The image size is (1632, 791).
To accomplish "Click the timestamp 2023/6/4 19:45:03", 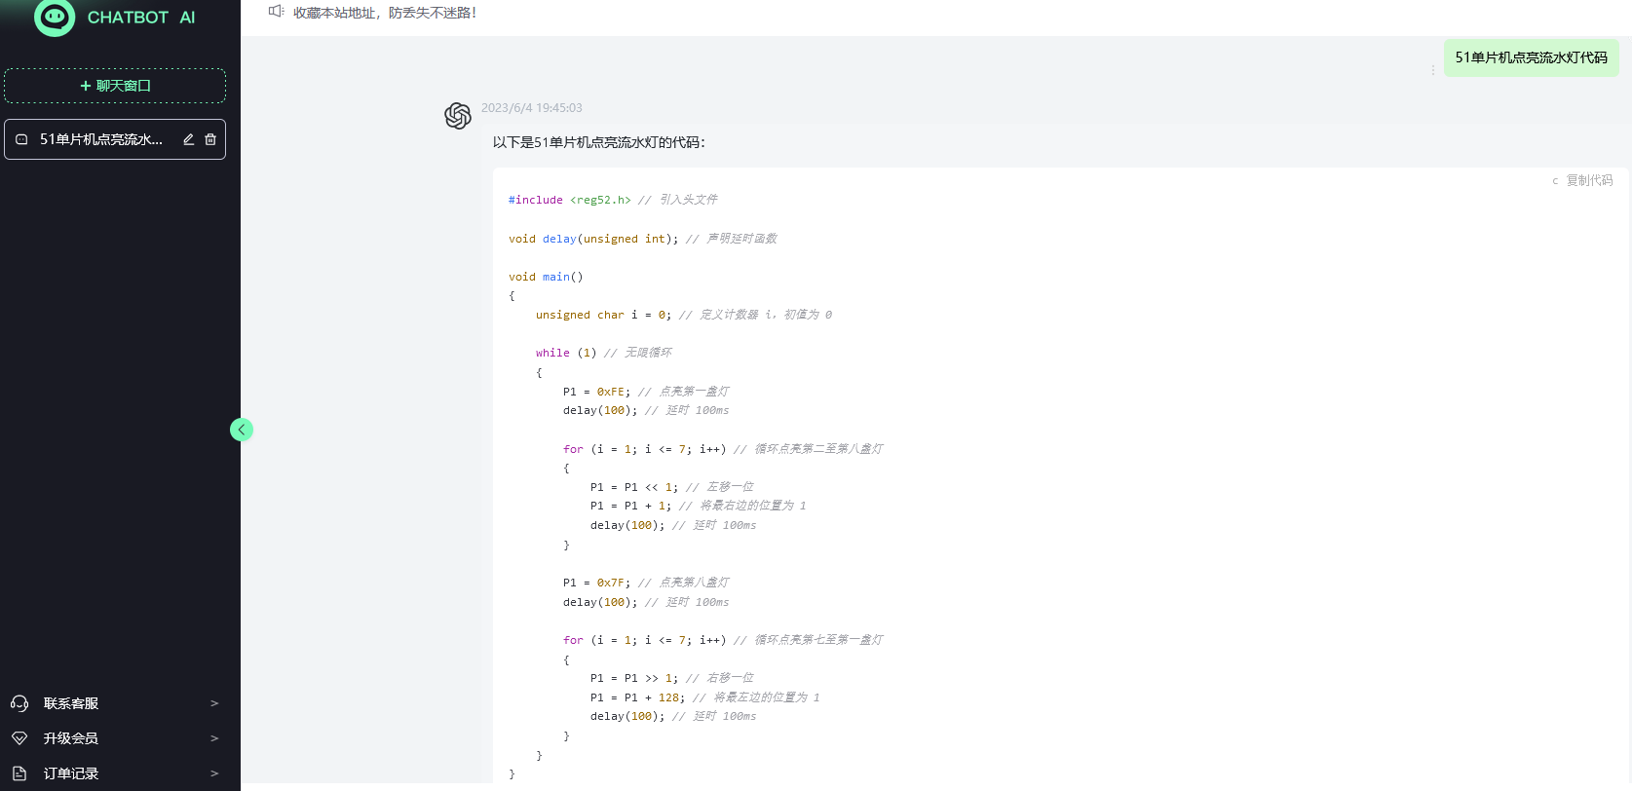I will 532,108.
